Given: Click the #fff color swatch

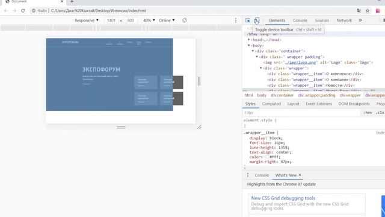Looking at the screenshot, I should click(x=267, y=157).
